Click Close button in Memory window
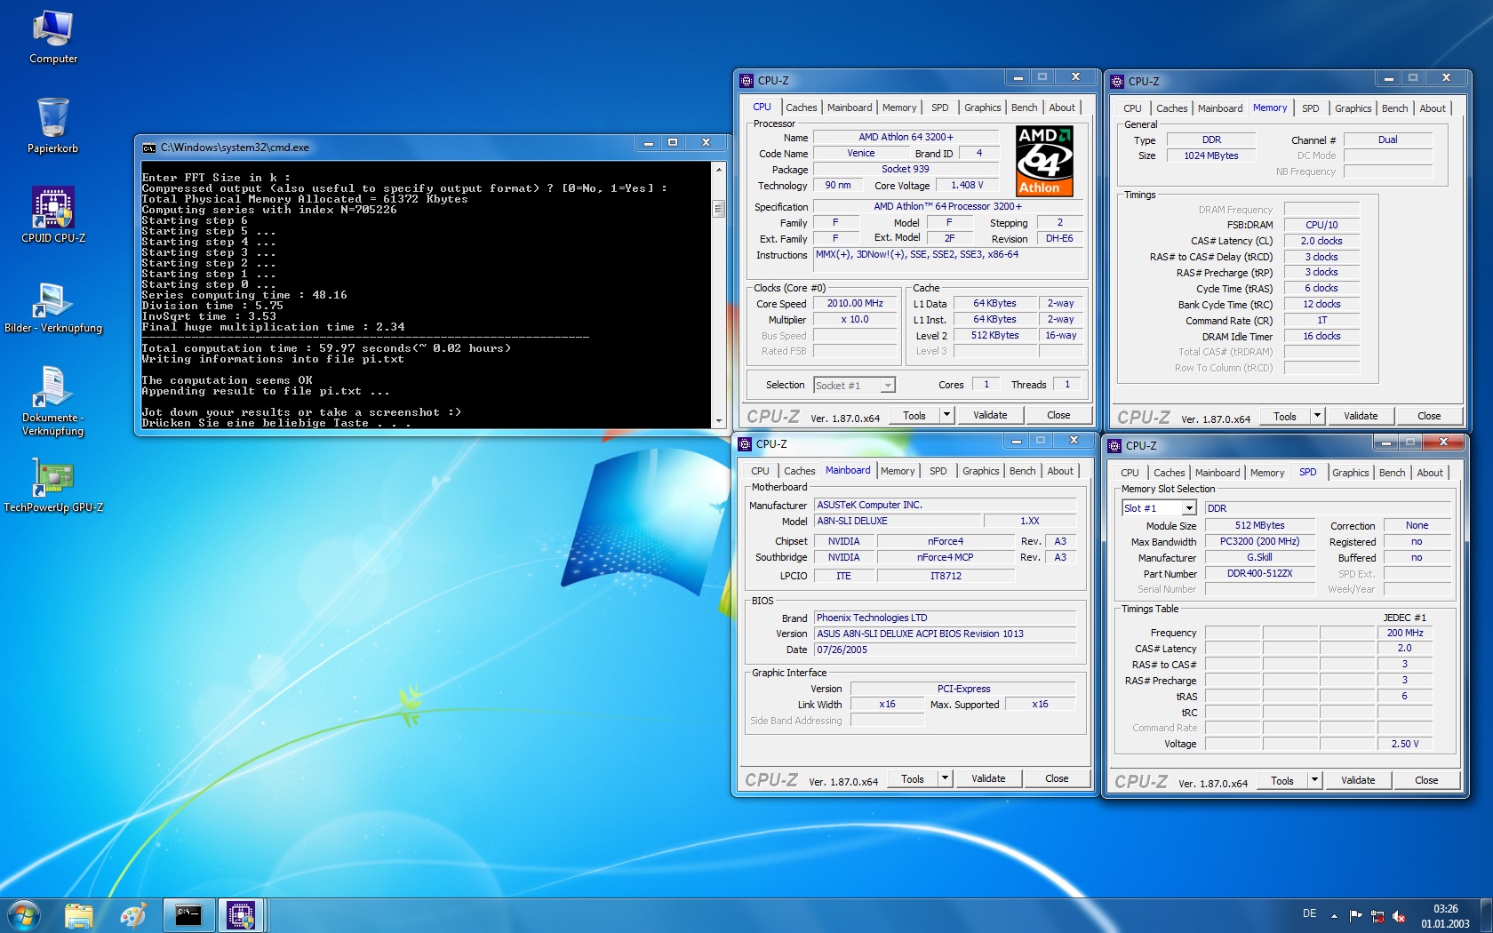The height and width of the screenshot is (933, 1493). click(1429, 416)
